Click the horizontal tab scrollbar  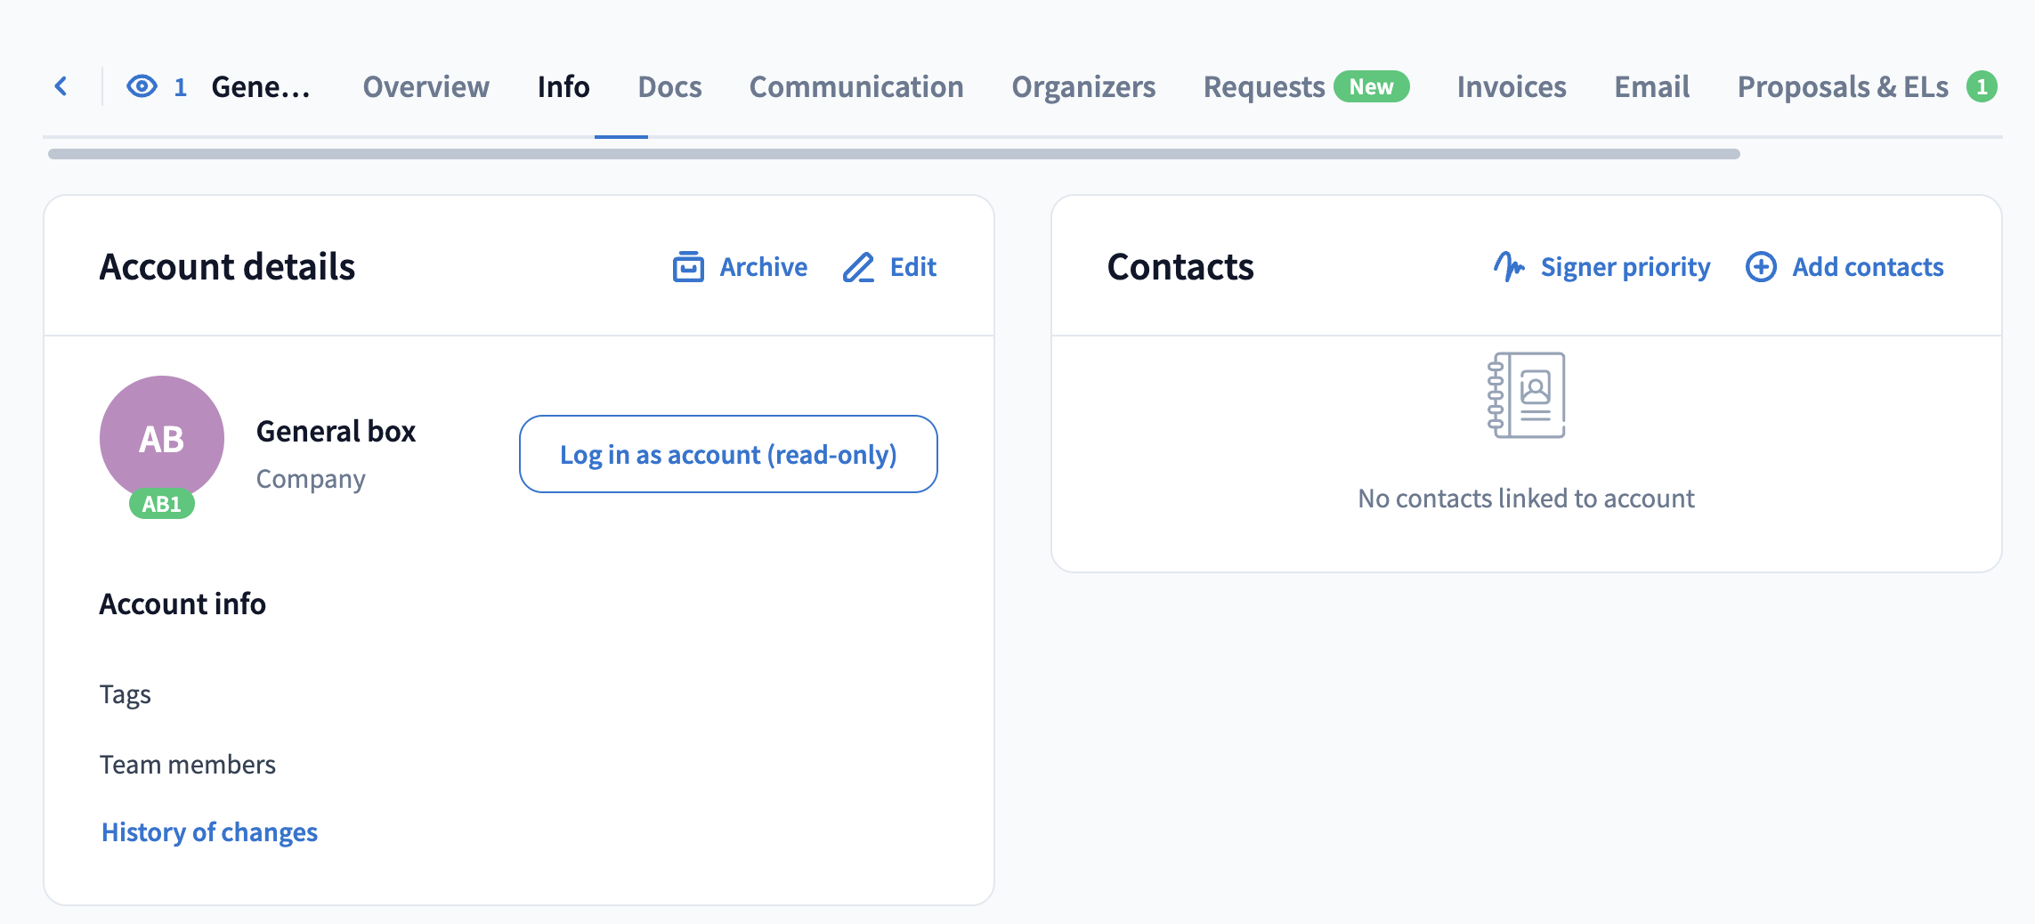(x=893, y=154)
